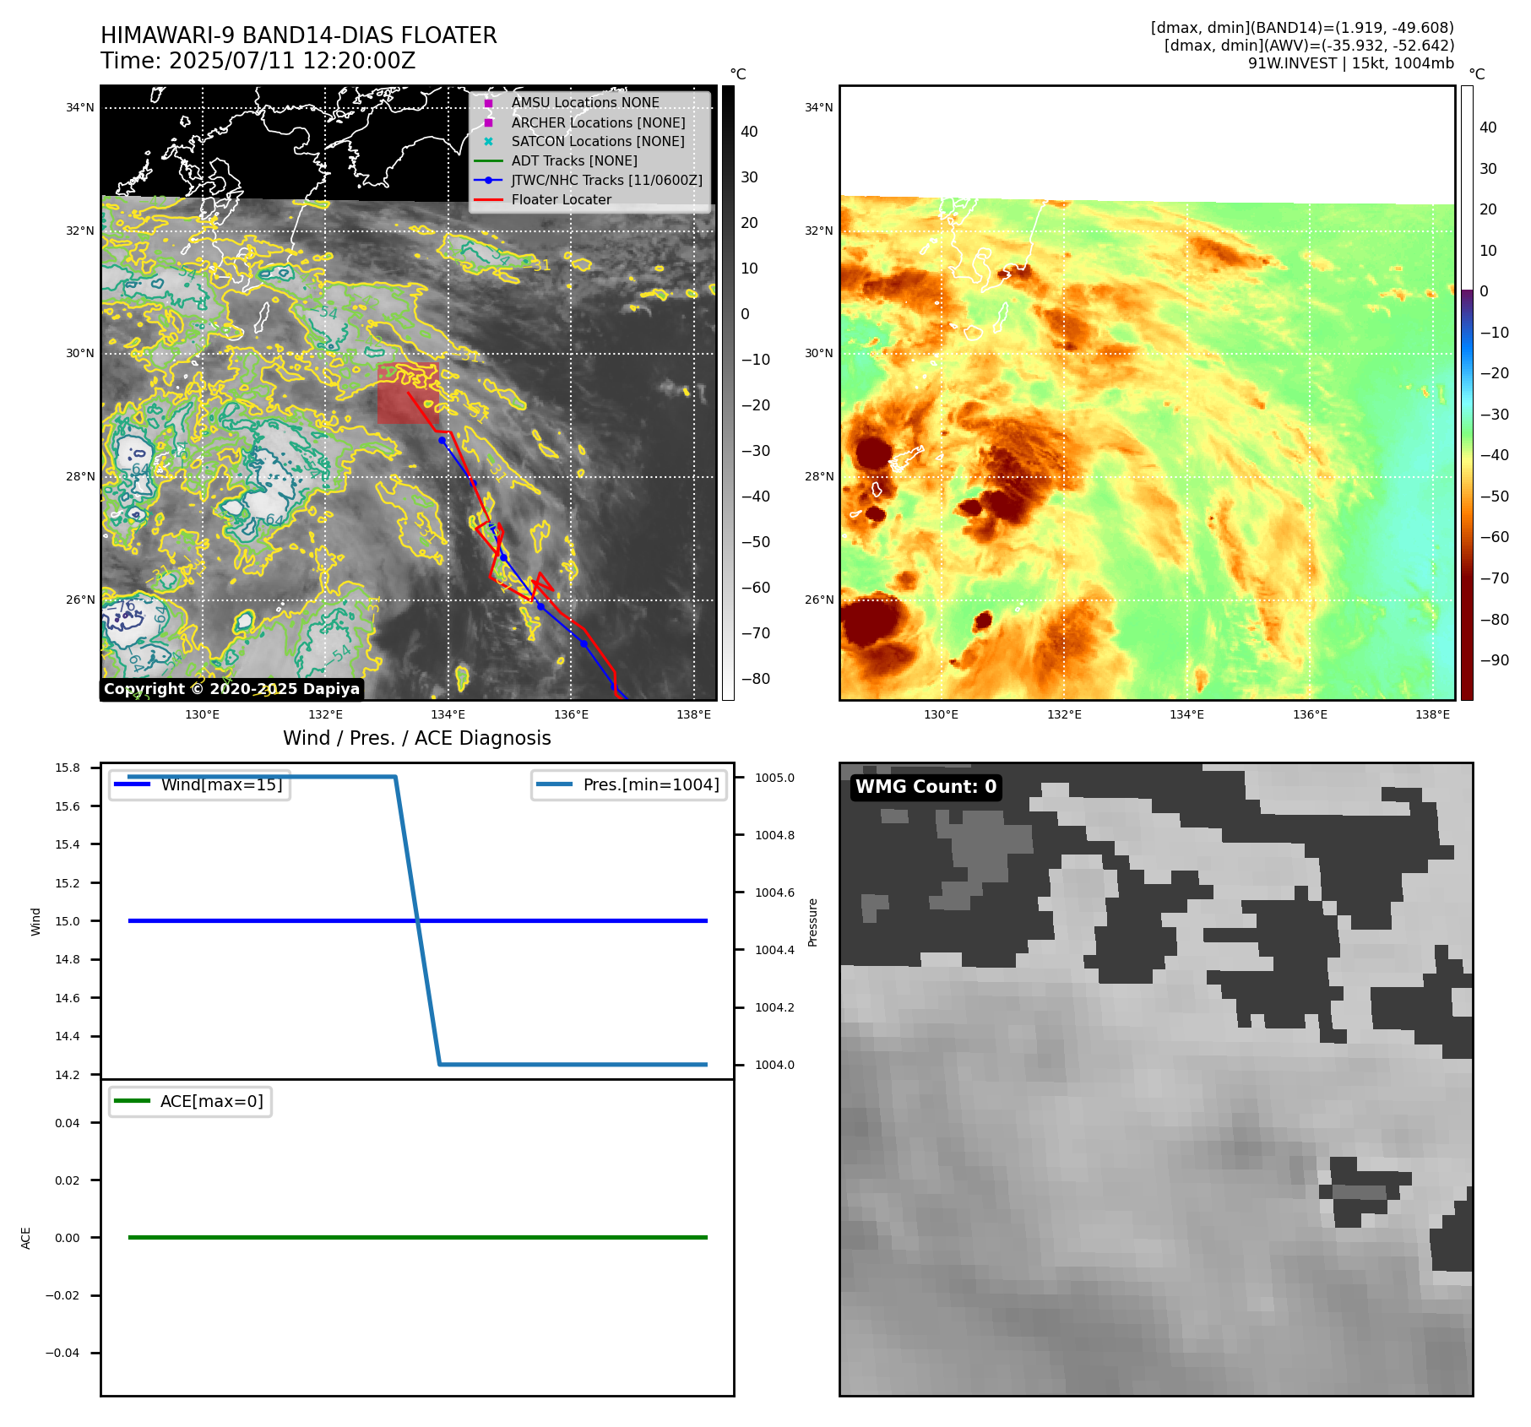Open the colored water vapor map panel
This screenshot has height=1427, width=1531.
(1148, 393)
